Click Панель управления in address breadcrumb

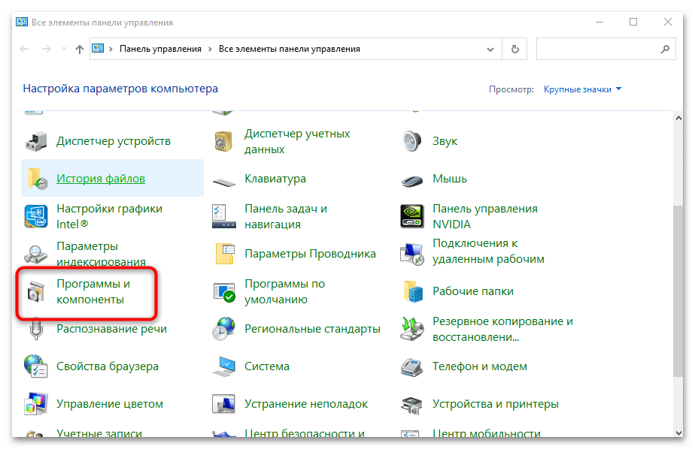(x=160, y=49)
